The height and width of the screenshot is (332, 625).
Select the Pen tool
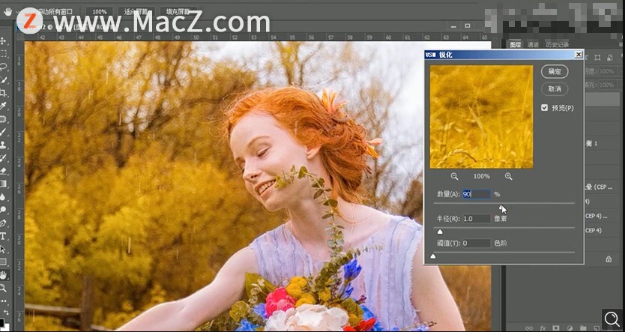[x=3, y=223]
